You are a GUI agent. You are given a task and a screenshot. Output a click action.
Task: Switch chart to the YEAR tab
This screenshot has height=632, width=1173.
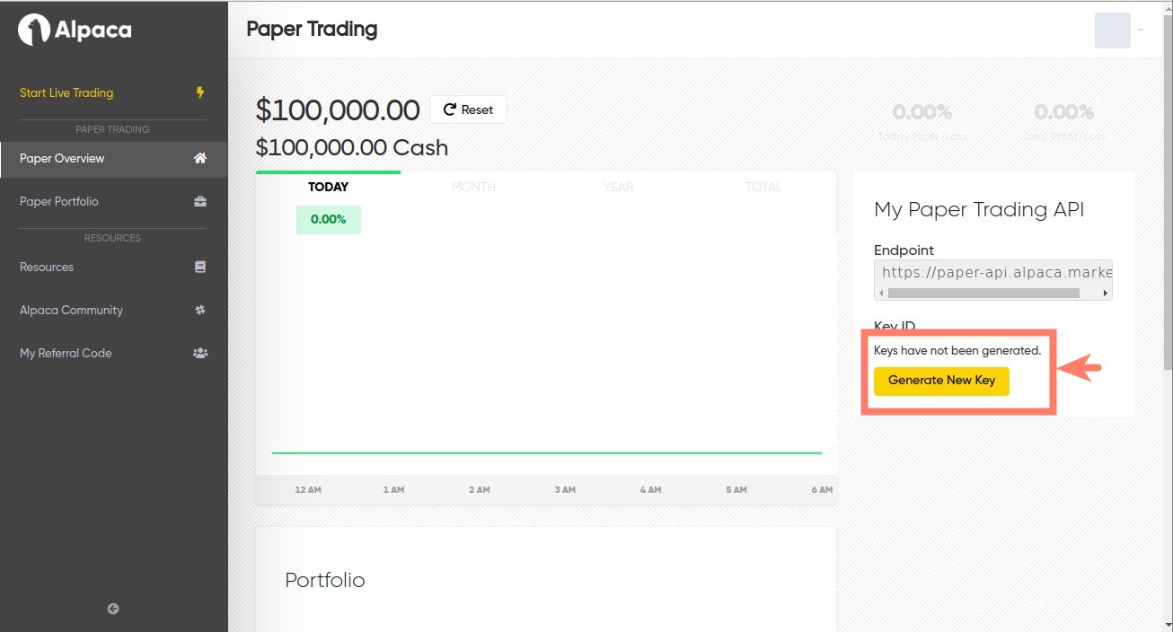point(619,187)
